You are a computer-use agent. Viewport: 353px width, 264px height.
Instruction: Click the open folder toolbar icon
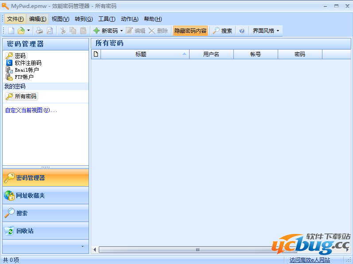(x=21, y=31)
